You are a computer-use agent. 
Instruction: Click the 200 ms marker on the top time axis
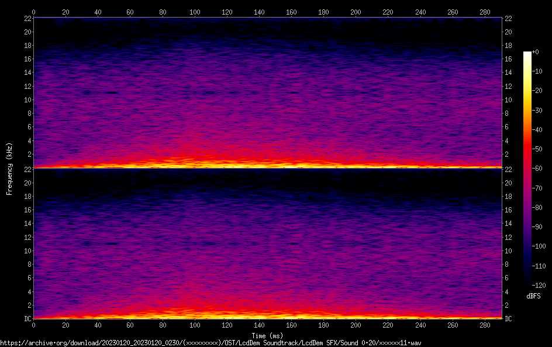coord(356,12)
